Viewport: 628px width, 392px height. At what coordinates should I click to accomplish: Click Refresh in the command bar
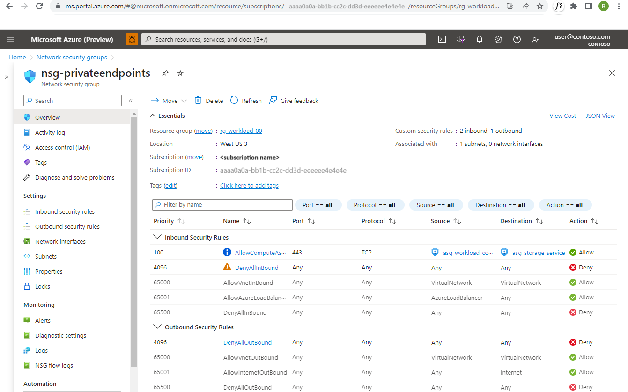(246, 101)
